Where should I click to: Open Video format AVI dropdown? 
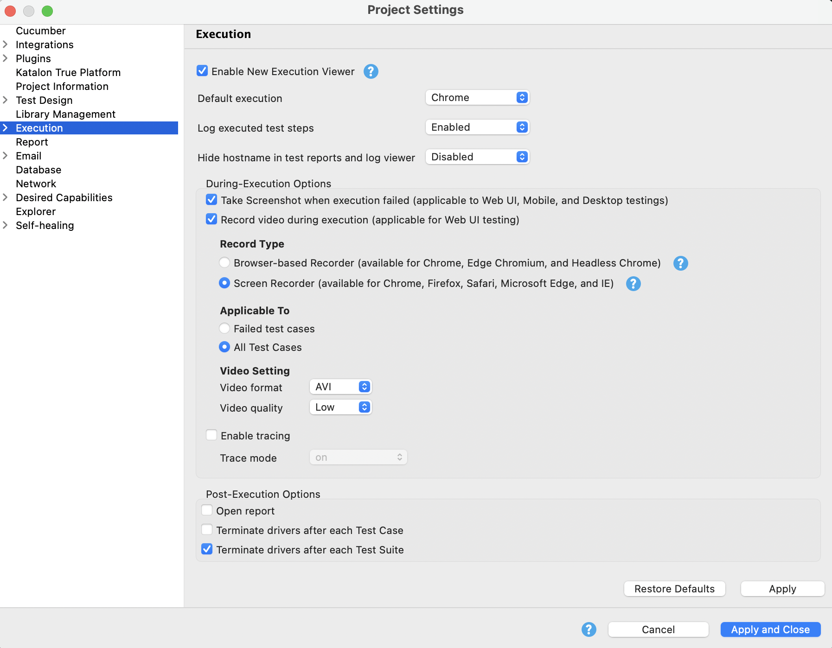pyautogui.click(x=340, y=387)
